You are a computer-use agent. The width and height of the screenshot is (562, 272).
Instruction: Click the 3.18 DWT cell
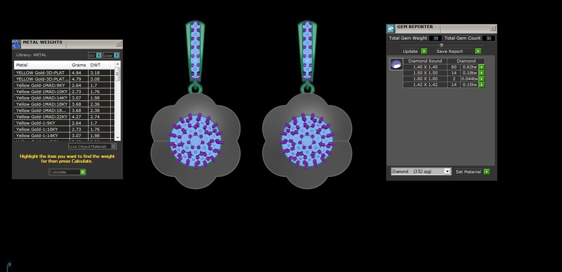pyautogui.click(x=99, y=73)
